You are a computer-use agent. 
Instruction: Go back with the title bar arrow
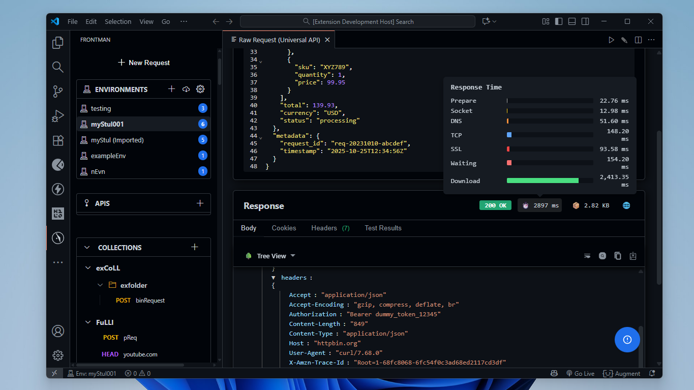(x=216, y=21)
